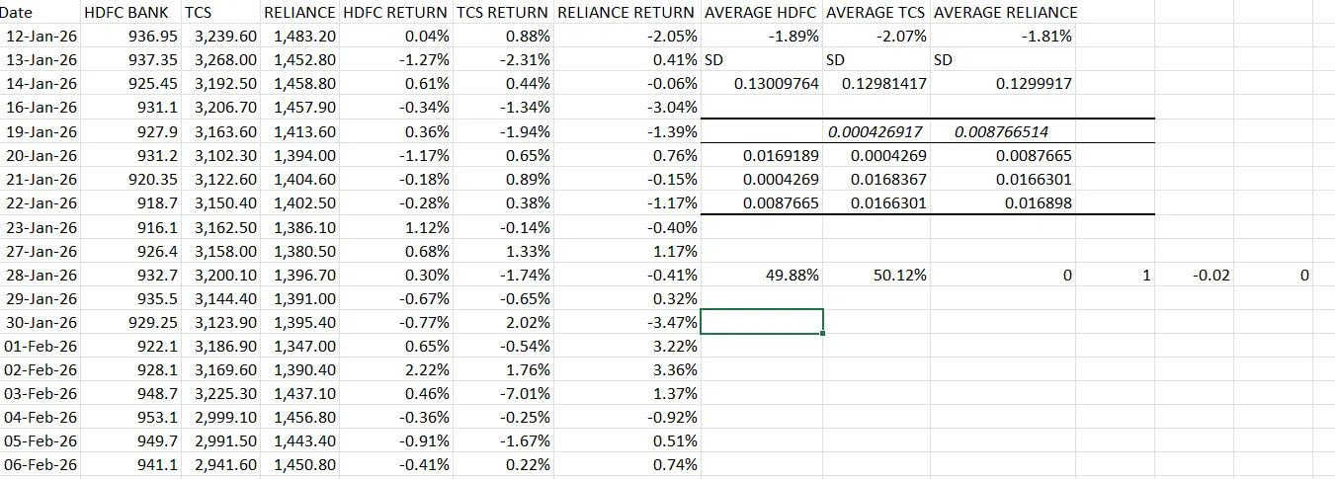Select Reliance return '-3.04%'
Image resolution: width=1335 pixels, height=479 pixels.
[x=626, y=108]
